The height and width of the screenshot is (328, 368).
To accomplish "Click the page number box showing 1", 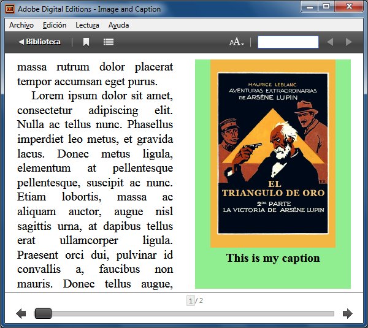I will tap(190, 300).
